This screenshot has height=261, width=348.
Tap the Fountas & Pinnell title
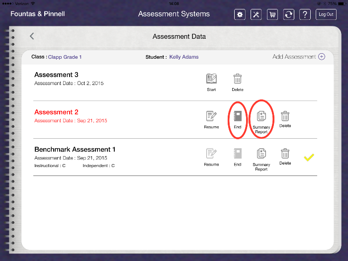click(x=37, y=14)
